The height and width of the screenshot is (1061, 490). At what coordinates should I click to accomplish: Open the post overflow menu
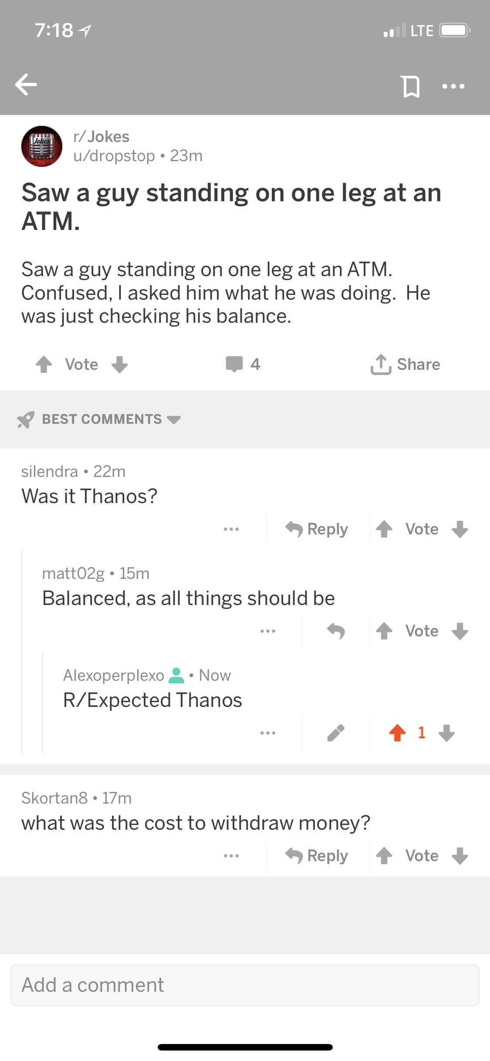tap(453, 86)
